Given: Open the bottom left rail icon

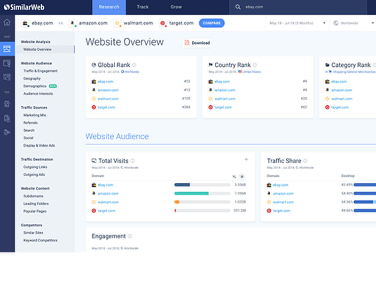Looking at the screenshot, I should [x=7, y=132].
